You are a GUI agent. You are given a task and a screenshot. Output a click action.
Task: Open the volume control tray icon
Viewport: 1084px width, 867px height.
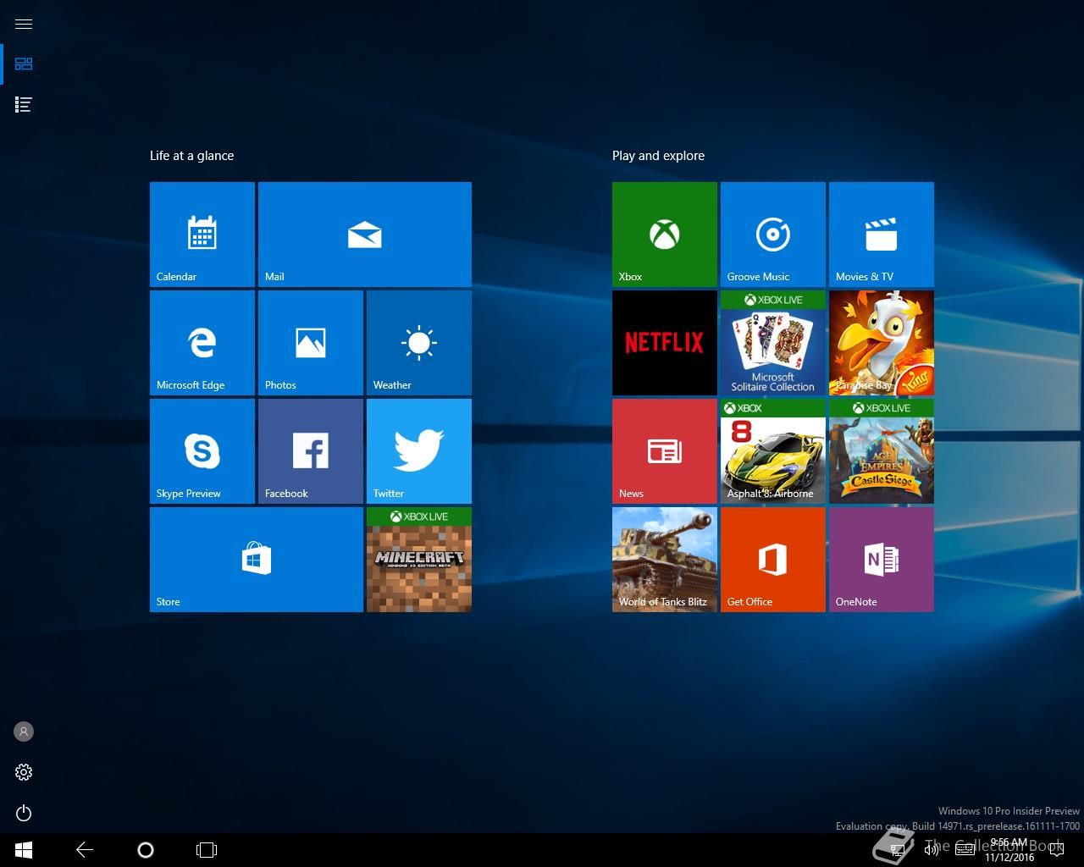coord(932,850)
